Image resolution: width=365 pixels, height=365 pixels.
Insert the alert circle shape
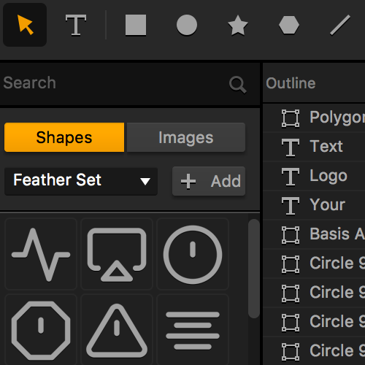tap(193, 254)
